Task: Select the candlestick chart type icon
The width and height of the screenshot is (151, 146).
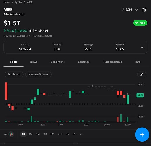Action: click(x=11, y=134)
